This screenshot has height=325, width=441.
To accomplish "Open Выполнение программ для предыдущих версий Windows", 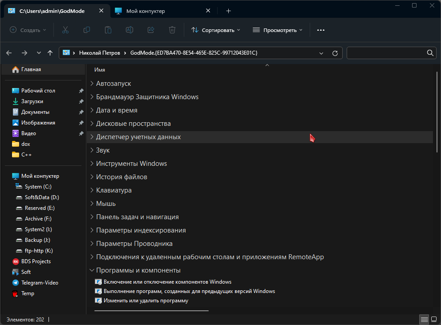I will [189, 291].
